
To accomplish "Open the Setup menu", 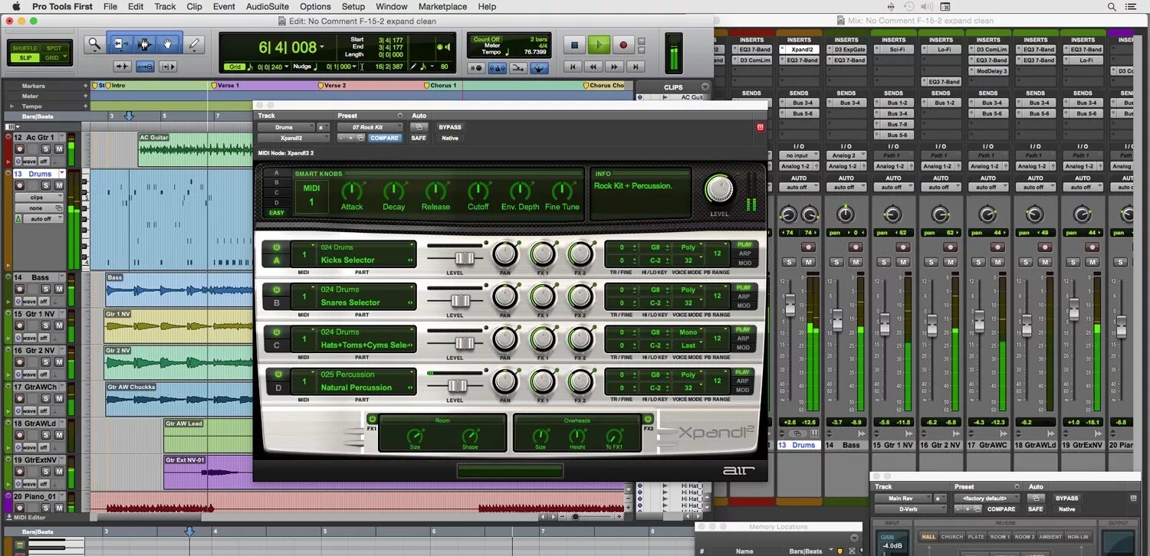I will click(x=353, y=6).
